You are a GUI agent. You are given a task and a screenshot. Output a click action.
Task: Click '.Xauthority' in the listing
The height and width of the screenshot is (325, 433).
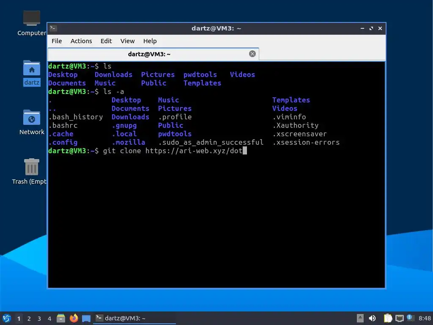coord(296,125)
